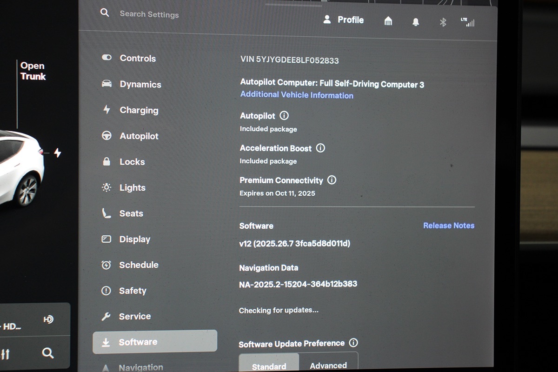
Task: Show Acceleration Boost info icon
Action: [320, 148]
